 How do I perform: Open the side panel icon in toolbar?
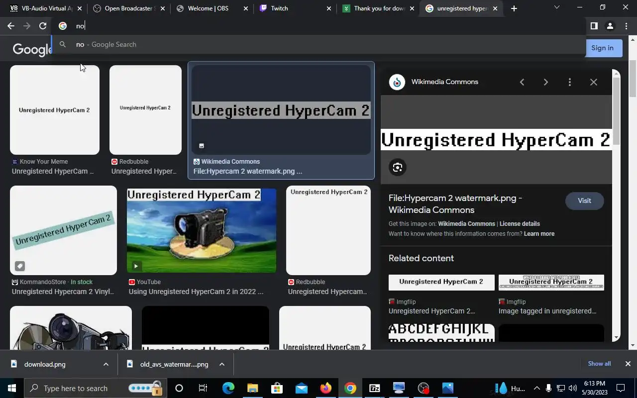(x=594, y=26)
